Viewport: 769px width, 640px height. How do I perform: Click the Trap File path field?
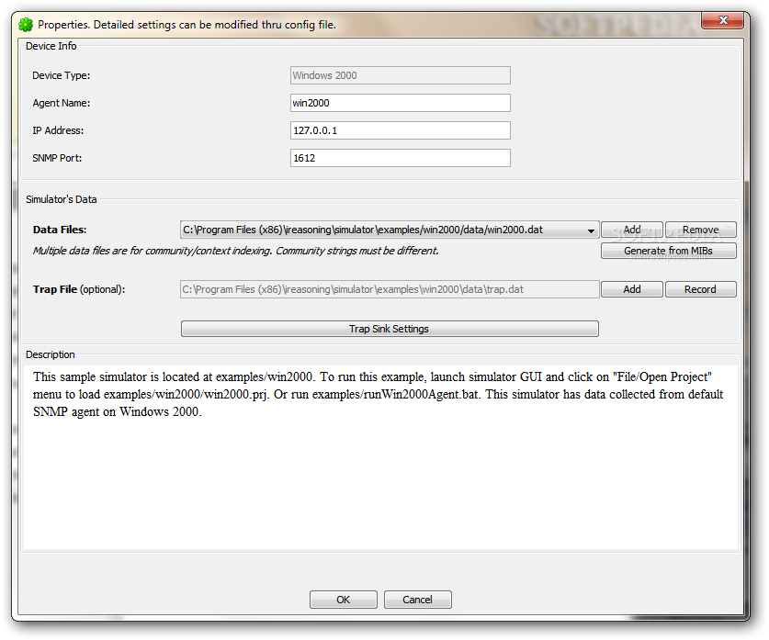point(390,289)
